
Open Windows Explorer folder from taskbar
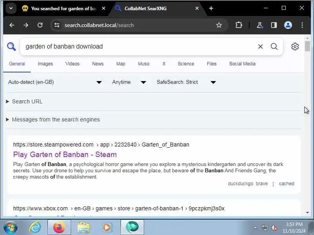pyautogui.click(x=84, y=227)
